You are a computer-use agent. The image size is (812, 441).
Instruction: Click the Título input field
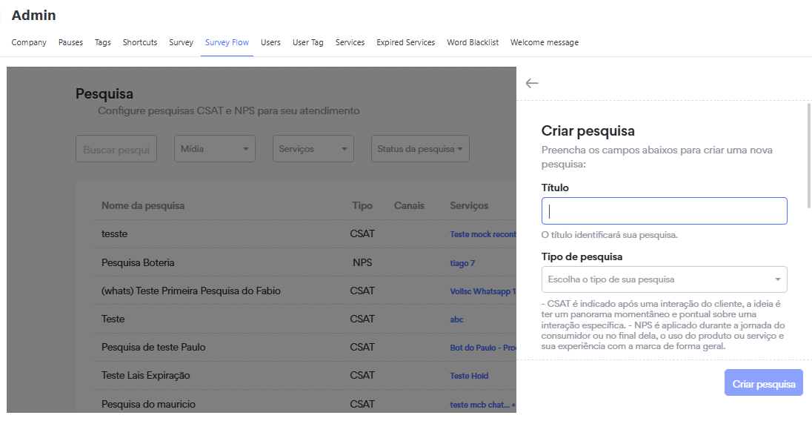click(665, 211)
